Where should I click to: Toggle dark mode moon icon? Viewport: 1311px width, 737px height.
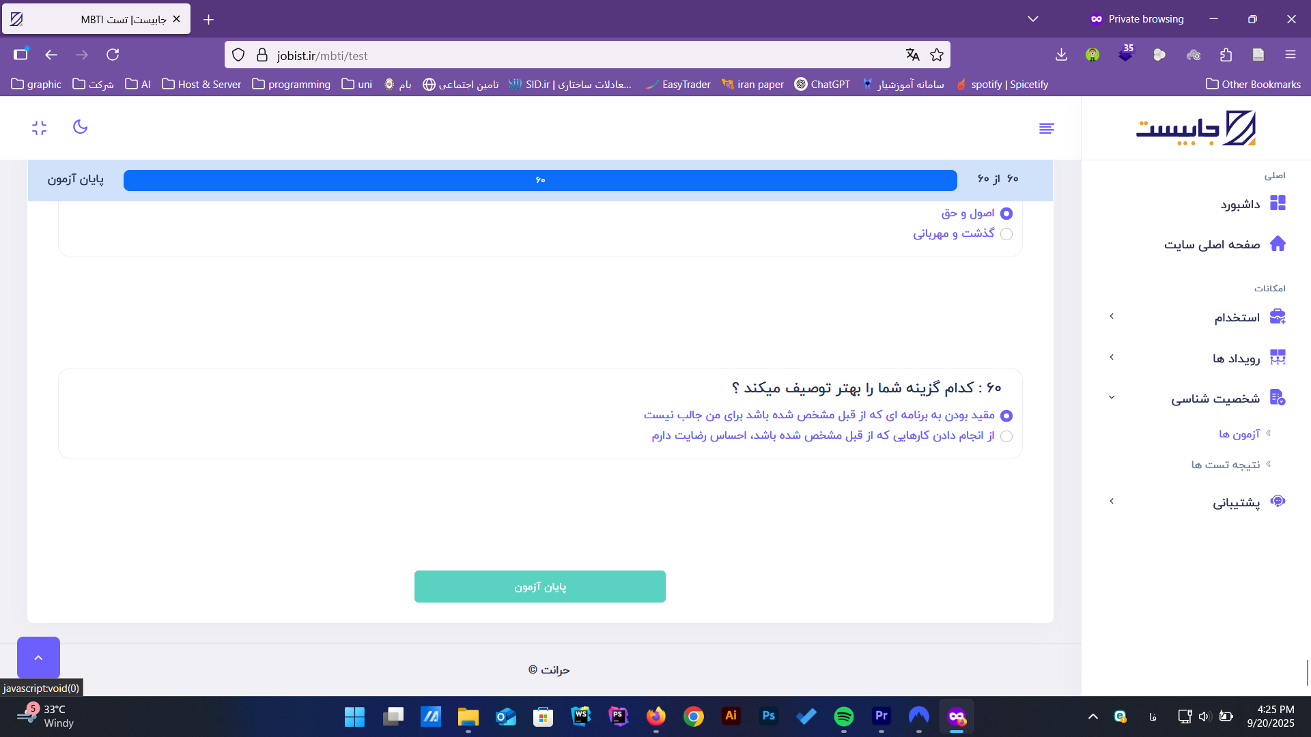[x=80, y=127]
